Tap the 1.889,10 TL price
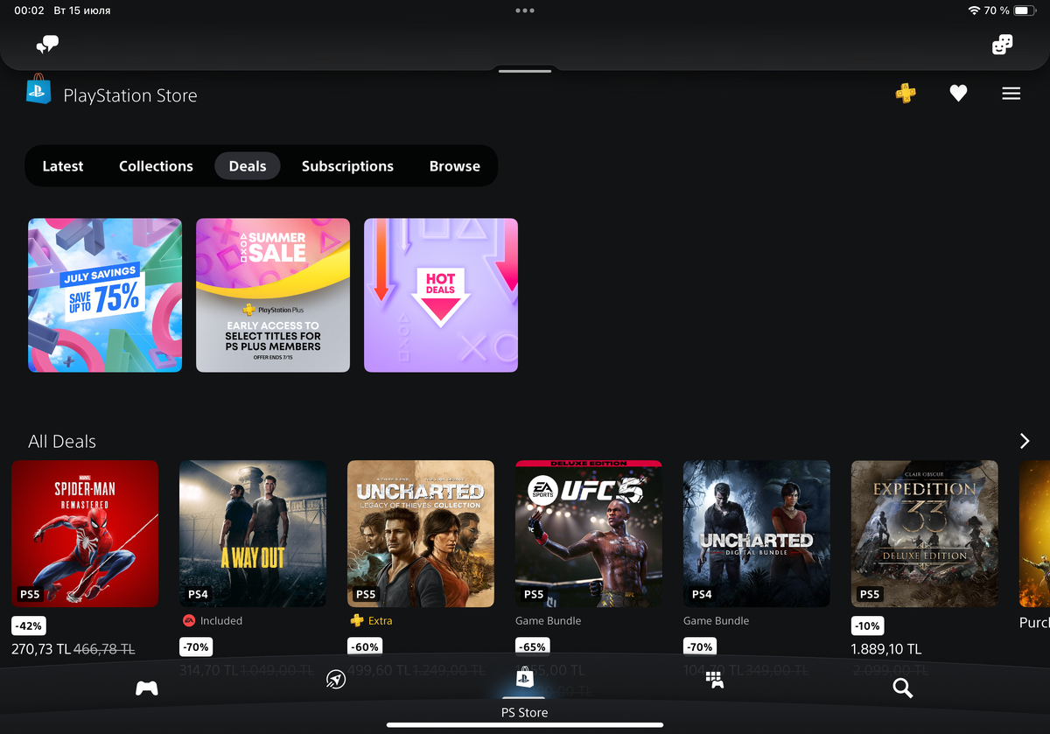 [886, 649]
